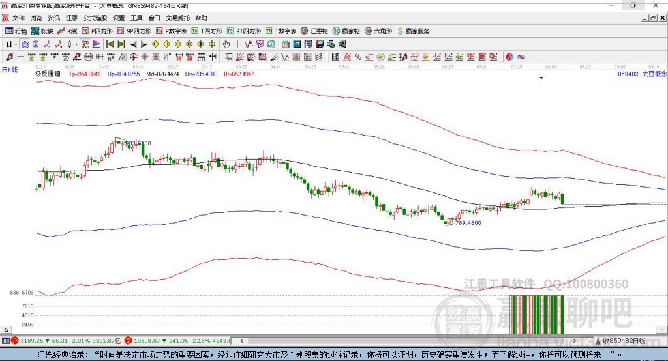
Task: Click the n² number tool icon
Action: click(x=111, y=57)
